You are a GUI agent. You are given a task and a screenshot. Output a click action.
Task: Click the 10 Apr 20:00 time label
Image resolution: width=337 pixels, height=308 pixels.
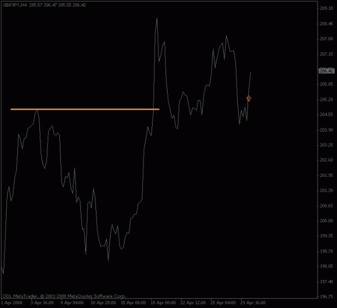(x=103, y=303)
